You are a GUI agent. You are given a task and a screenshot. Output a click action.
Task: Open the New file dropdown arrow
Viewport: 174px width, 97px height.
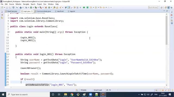click(4, 8)
